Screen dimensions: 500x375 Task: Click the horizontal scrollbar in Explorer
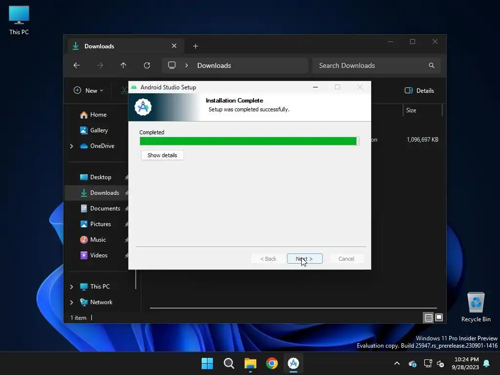(x=293, y=308)
